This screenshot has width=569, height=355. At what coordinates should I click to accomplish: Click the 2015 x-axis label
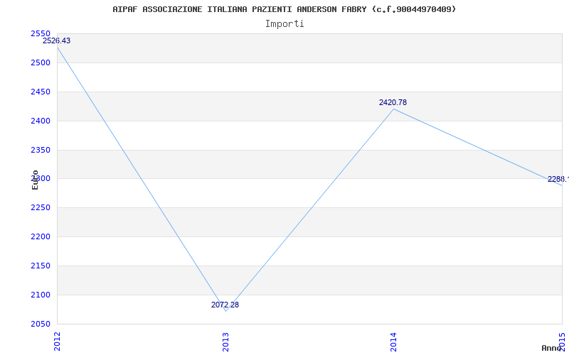(562, 341)
